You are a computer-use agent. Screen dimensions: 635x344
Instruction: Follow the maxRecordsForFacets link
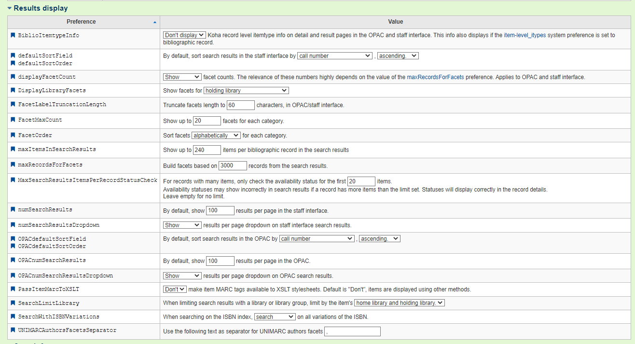pos(435,77)
